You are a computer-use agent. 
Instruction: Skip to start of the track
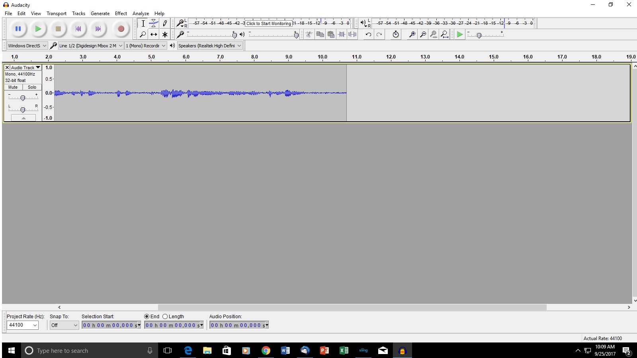tap(78, 29)
